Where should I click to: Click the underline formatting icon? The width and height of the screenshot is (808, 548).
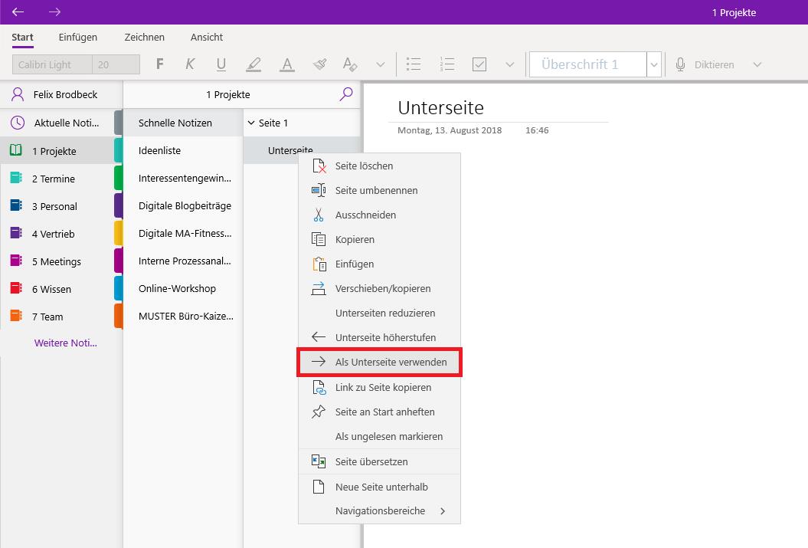[221, 64]
